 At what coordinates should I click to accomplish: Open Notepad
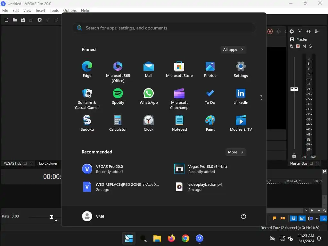[179, 123]
